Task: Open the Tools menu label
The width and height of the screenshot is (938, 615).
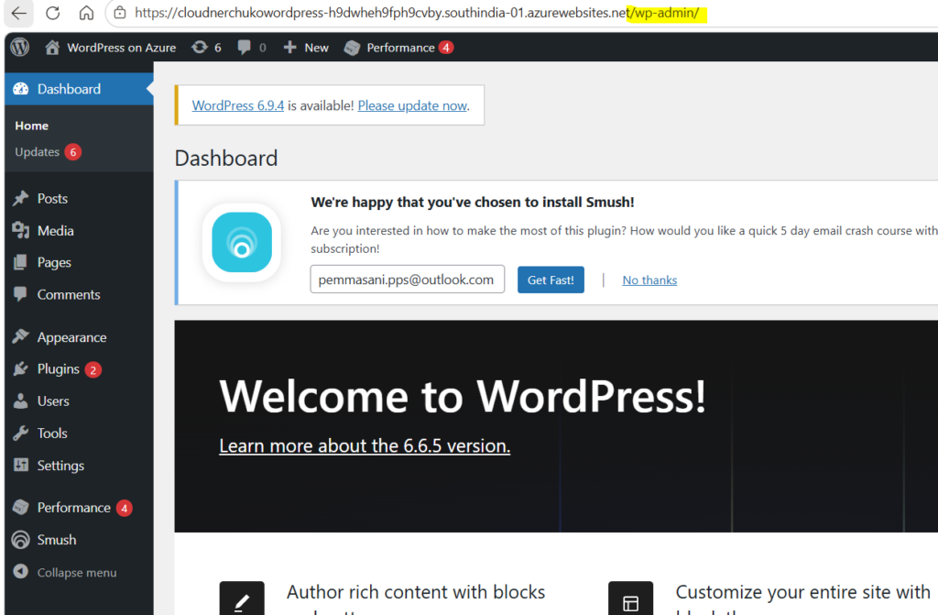Action: pyautogui.click(x=52, y=433)
